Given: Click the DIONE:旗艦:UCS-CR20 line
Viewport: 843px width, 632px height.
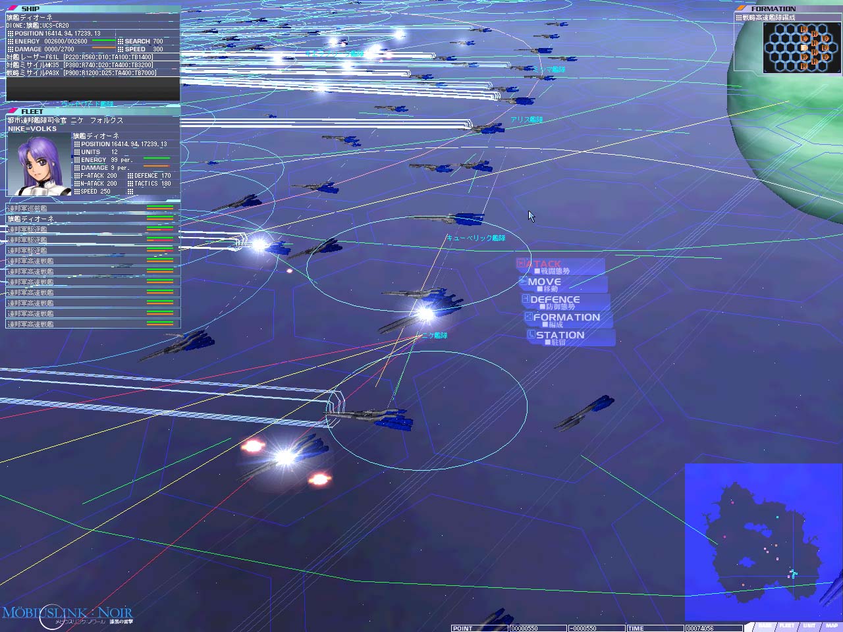Looking at the screenshot, I should click(38, 26).
